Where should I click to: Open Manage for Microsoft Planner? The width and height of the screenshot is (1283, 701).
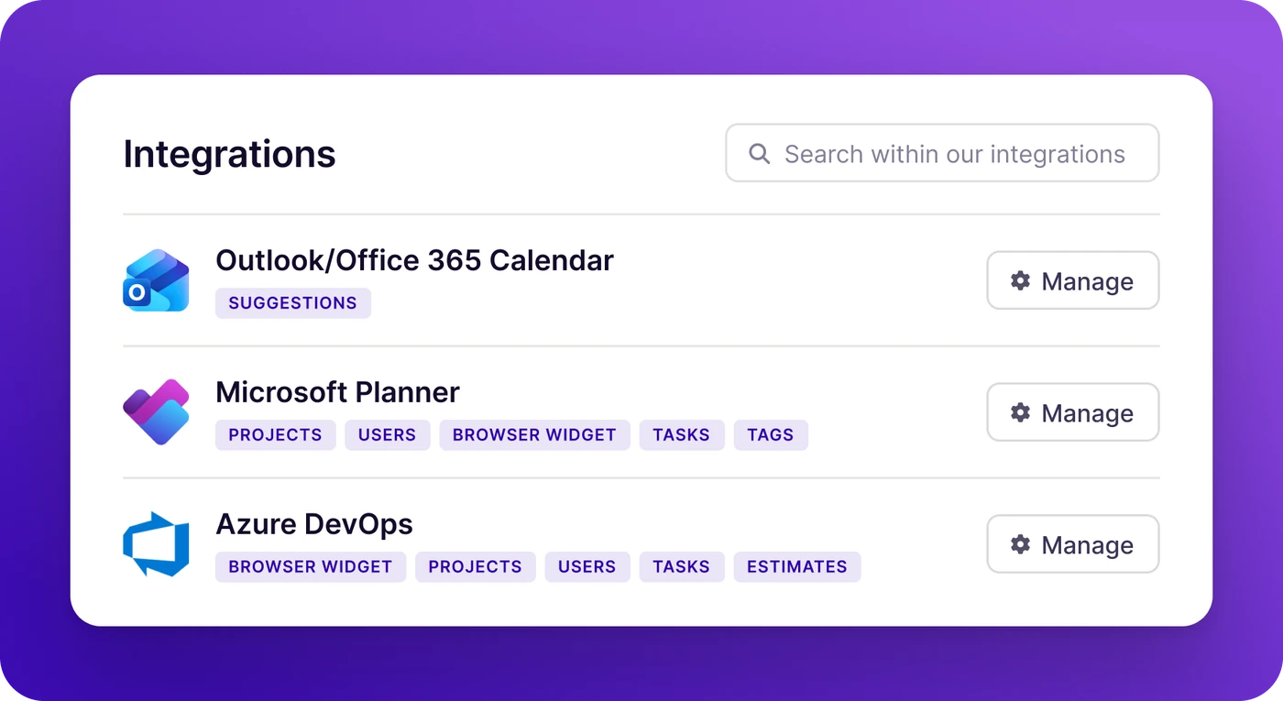point(1073,412)
